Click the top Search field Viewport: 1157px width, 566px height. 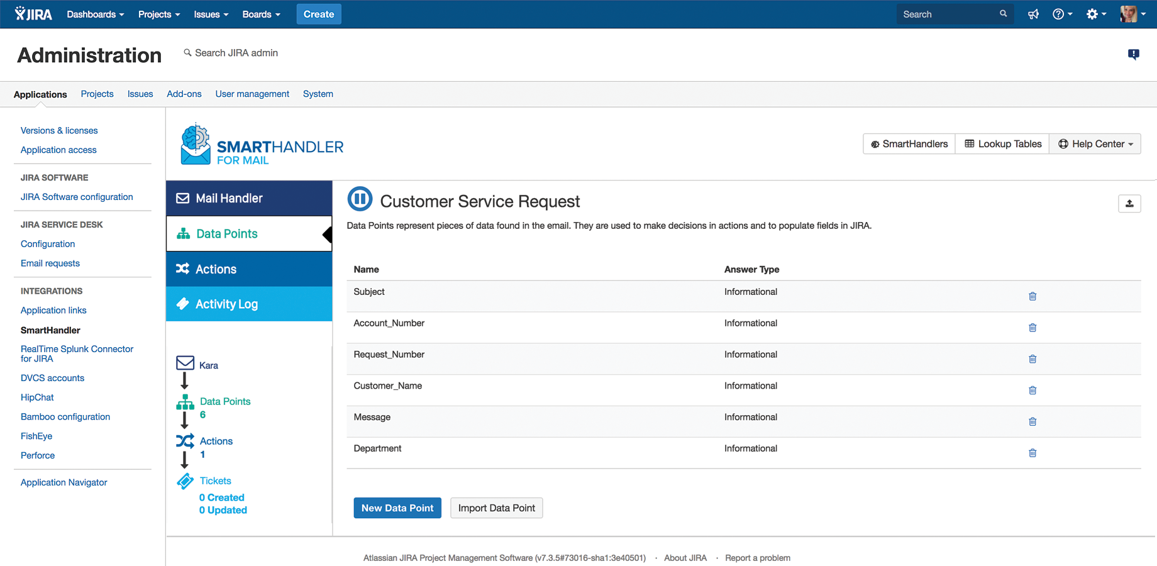click(955, 14)
